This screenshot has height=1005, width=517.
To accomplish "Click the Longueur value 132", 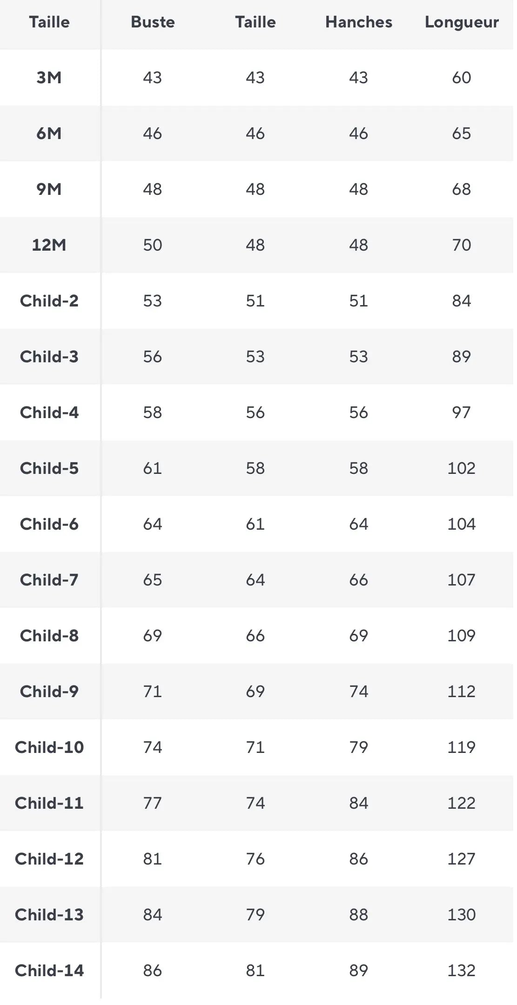I will click(462, 971).
